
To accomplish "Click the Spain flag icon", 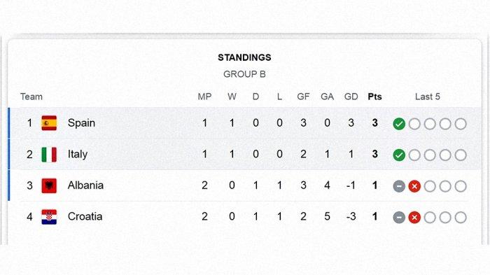I will (x=49, y=123).
